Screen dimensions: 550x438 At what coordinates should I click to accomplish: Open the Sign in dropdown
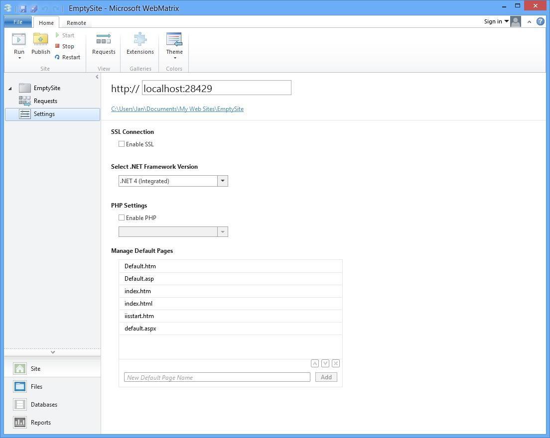(496, 21)
